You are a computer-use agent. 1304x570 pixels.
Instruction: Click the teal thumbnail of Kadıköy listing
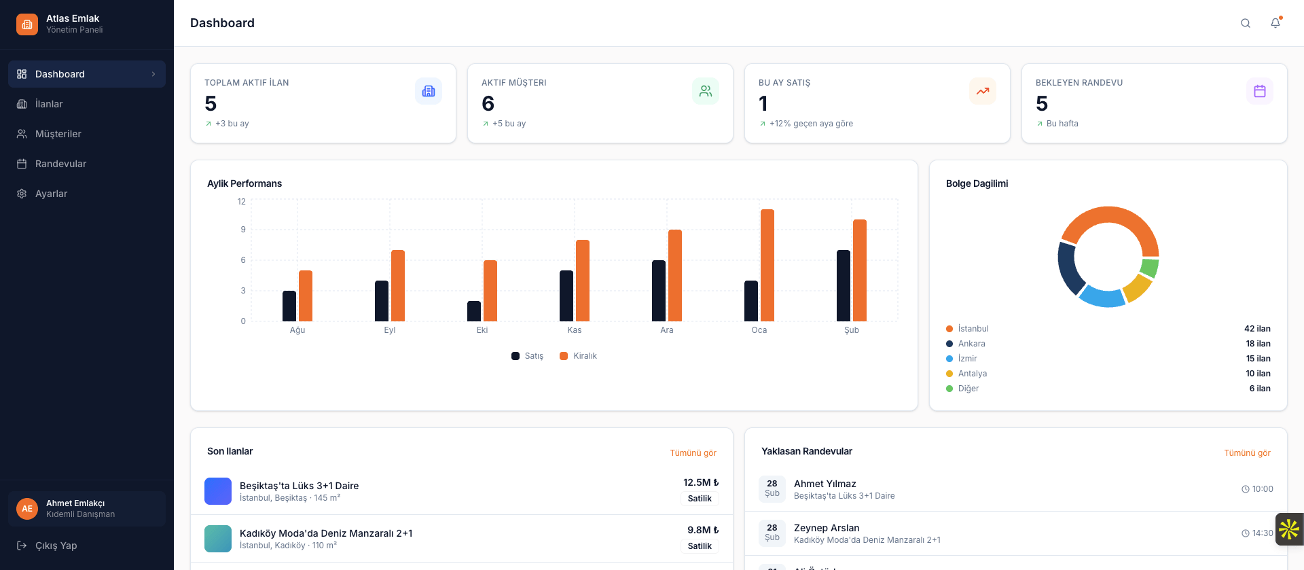coord(218,539)
